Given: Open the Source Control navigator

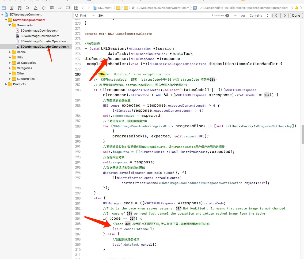Looking at the screenshot, I should pos(12,8).
